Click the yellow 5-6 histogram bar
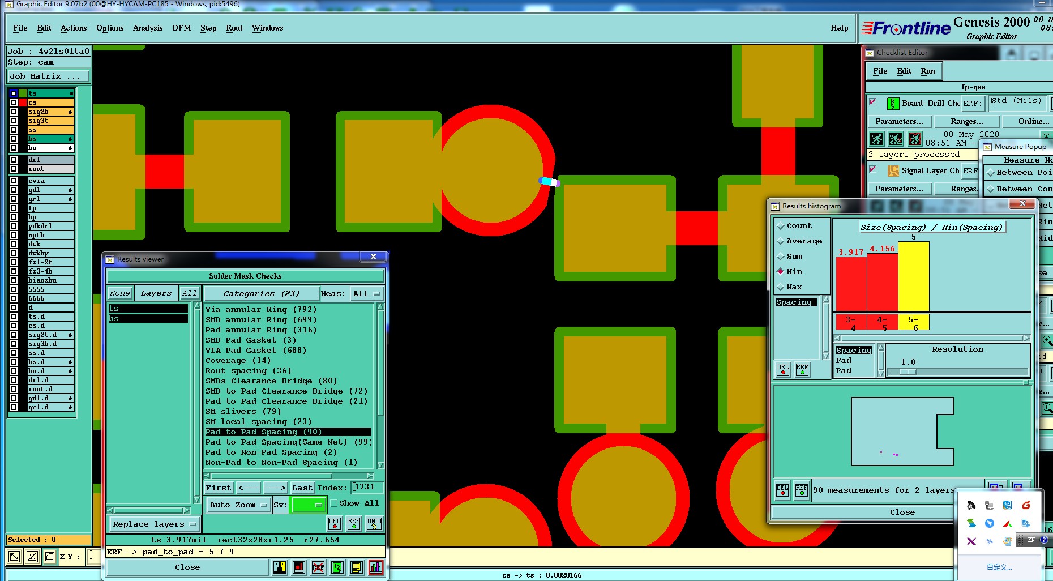 coord(914,276)
